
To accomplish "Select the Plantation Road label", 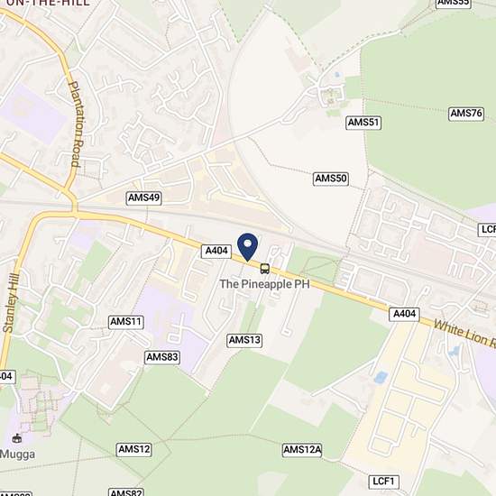I will click(77, 124).
